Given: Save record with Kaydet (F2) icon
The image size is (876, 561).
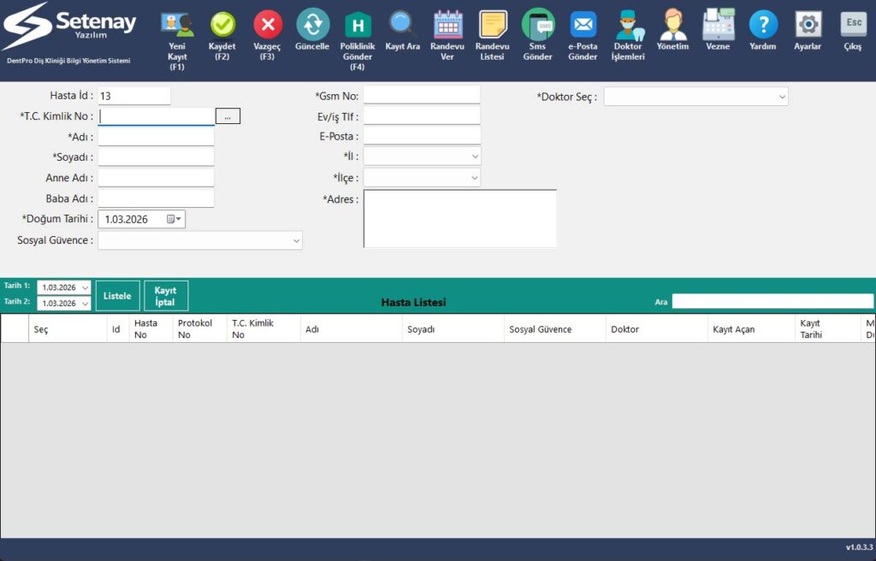Looking at the screenshot, I should pos(222,26).
